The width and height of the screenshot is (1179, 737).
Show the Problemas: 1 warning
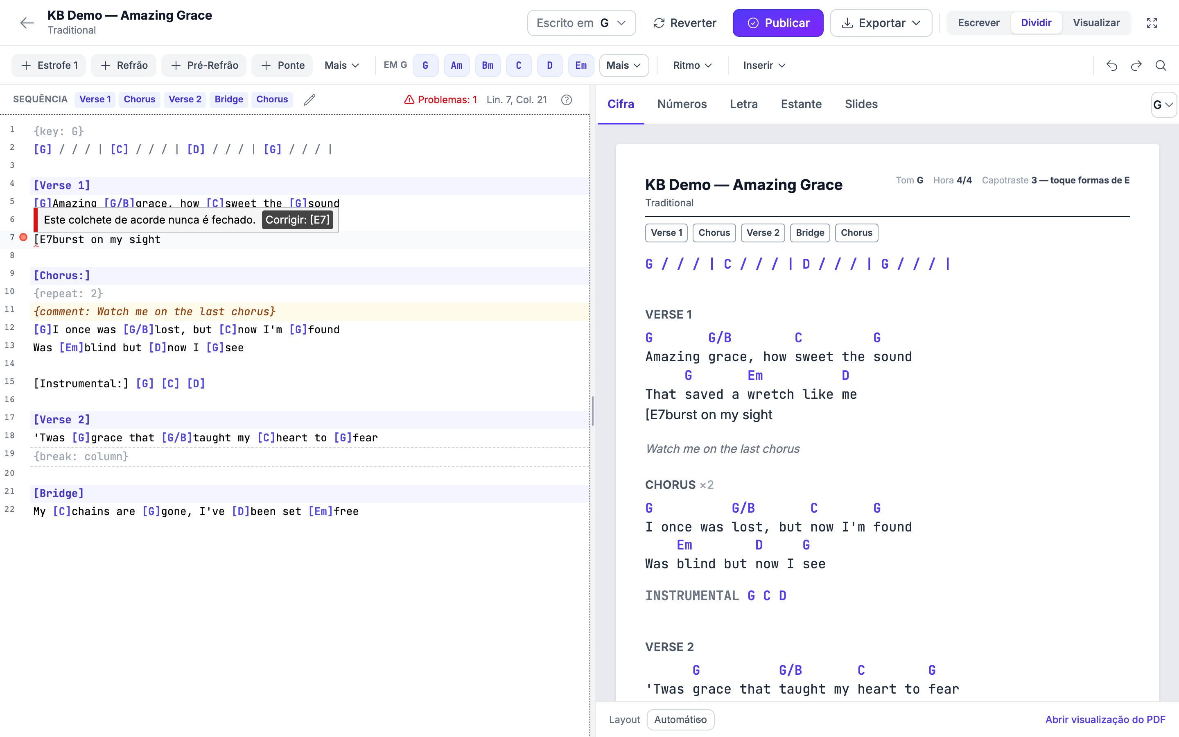click(440, 99)
